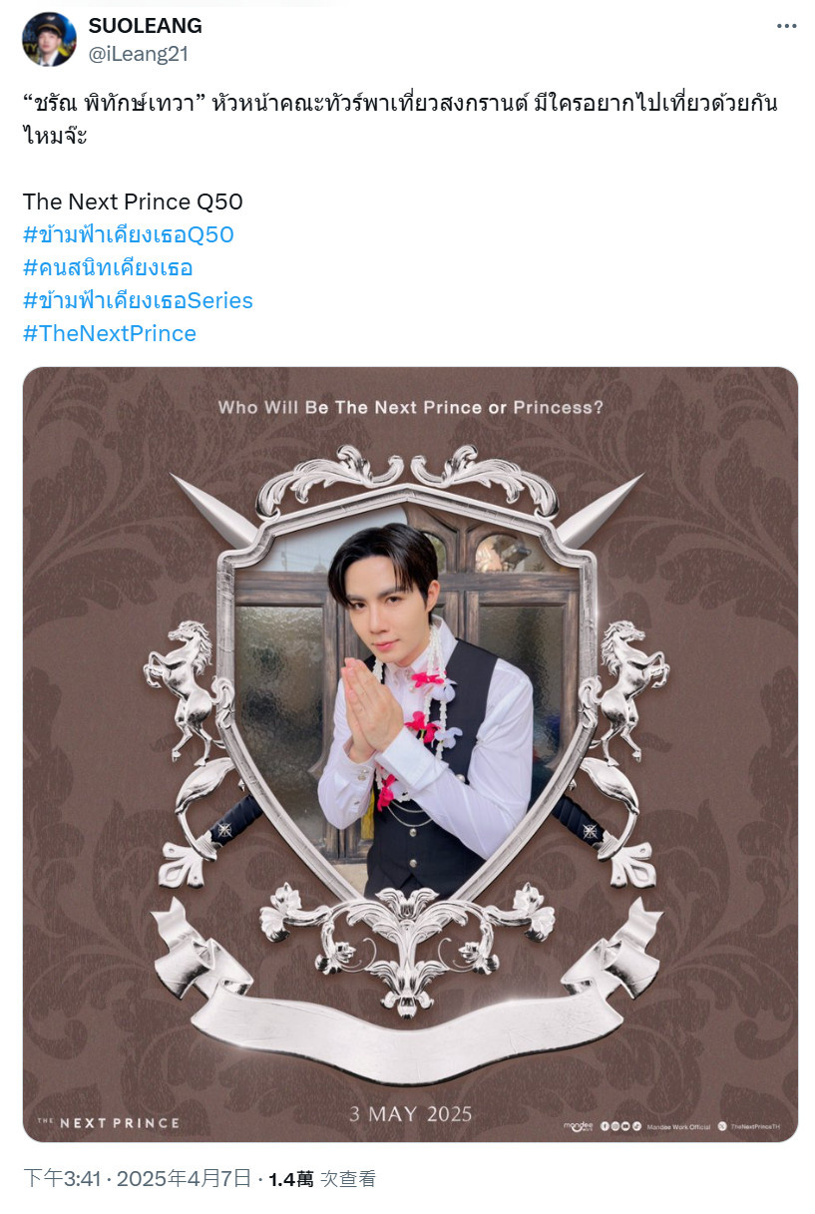Open the tweet timestamp 下午3:41 link
The height and width of the screenshot is (1214, 815).
pos(62,1178)
